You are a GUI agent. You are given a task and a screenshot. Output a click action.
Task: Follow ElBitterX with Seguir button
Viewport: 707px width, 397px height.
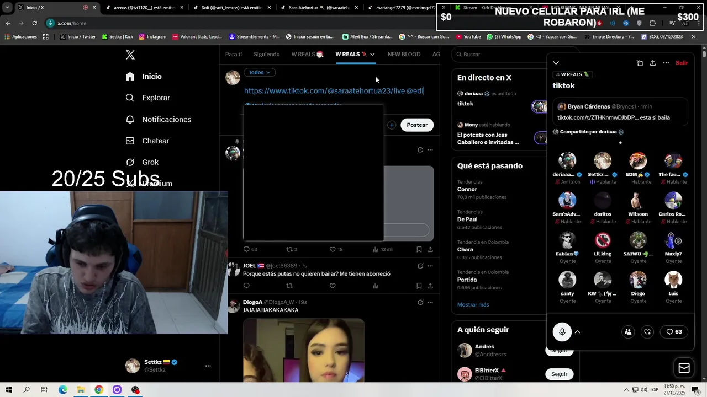tap(559, 374)
